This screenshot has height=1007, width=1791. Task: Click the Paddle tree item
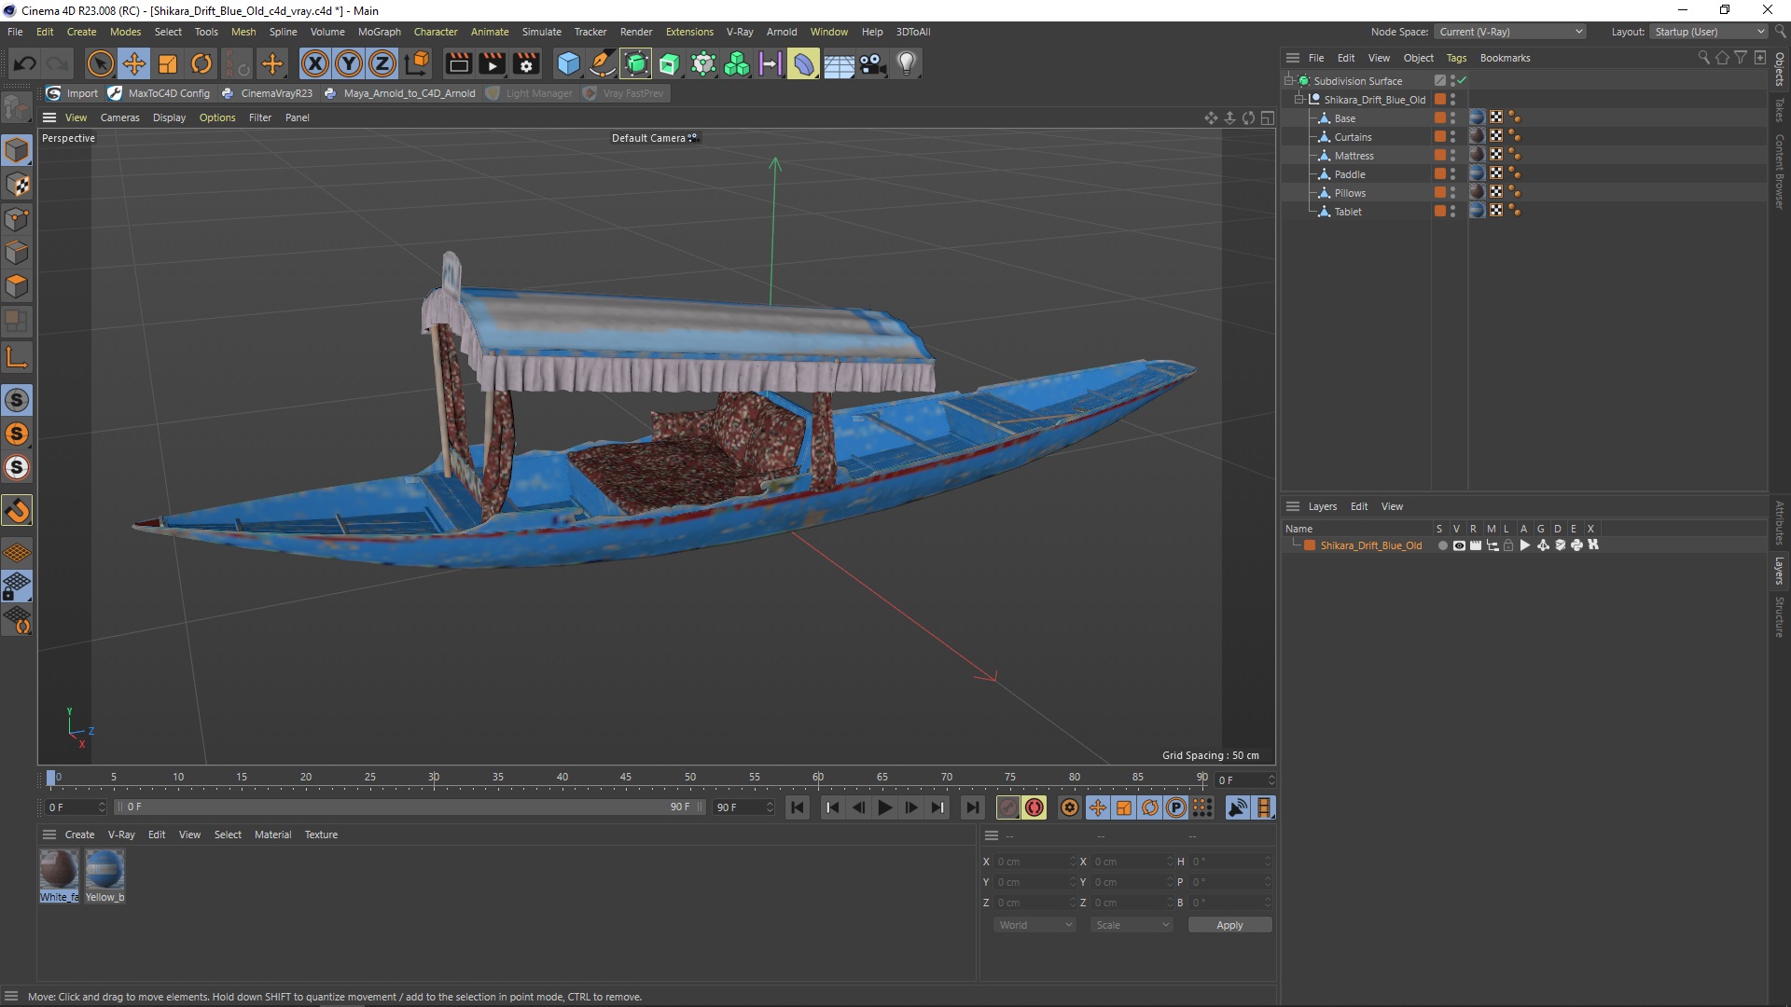[1350, 173]
